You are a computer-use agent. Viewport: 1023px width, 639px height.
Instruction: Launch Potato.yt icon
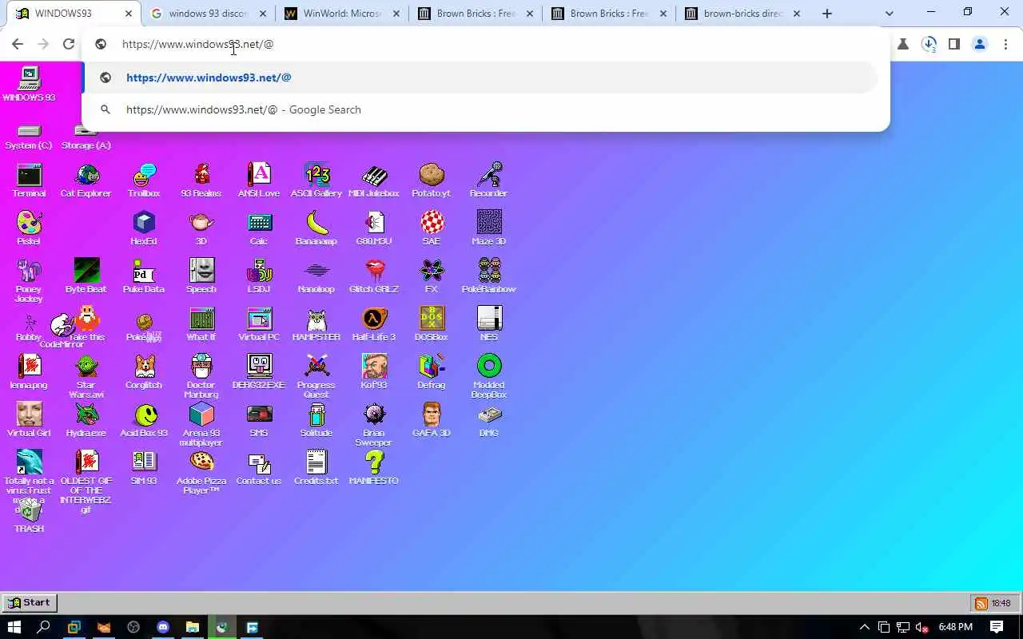432,181
